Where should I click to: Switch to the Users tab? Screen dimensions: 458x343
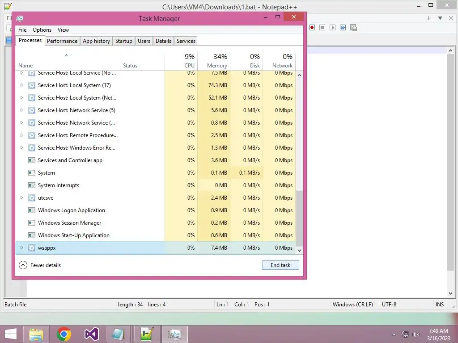pos(144,41)
